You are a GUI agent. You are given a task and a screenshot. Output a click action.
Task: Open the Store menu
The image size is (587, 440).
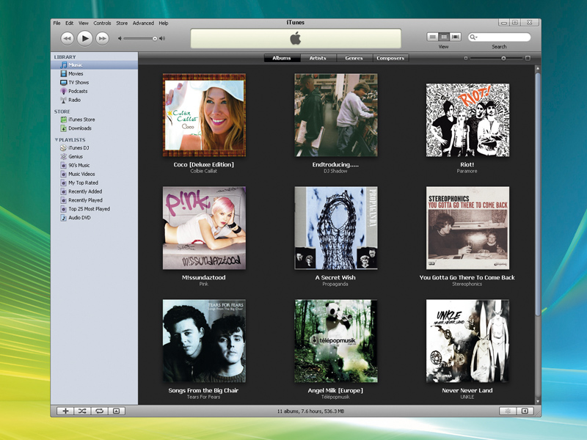(x=122, y=23)
